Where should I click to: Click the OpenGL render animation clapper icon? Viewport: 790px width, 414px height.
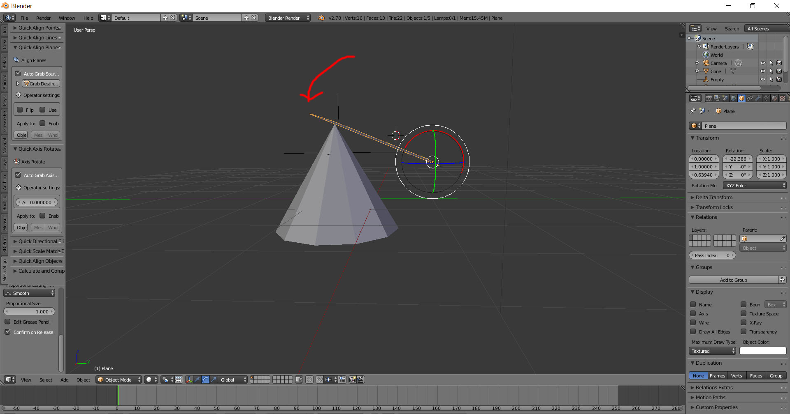[x=360, y=379]
